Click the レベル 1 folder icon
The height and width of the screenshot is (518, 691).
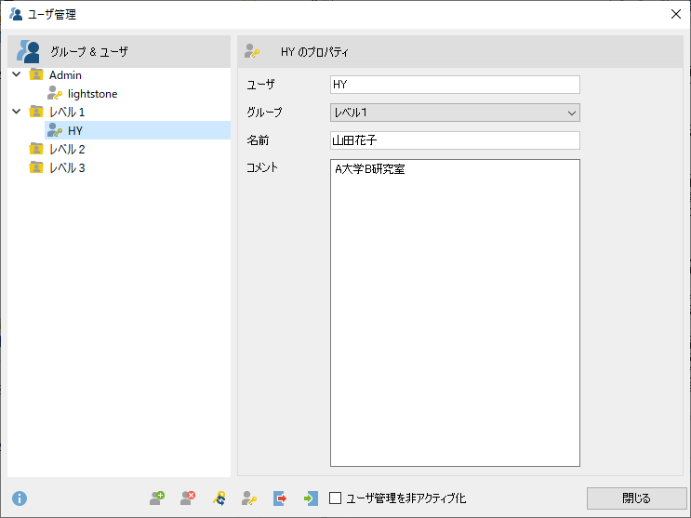(x=36, y=112)
